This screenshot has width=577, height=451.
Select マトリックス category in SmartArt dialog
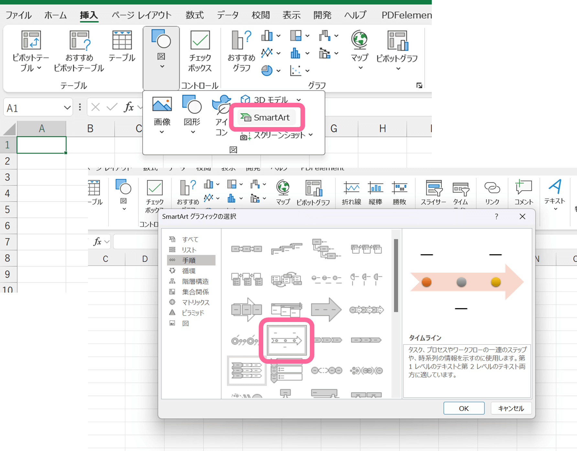[x=191, y=302]
